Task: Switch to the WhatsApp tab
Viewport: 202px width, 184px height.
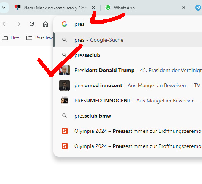Action: tap(124, 8)
